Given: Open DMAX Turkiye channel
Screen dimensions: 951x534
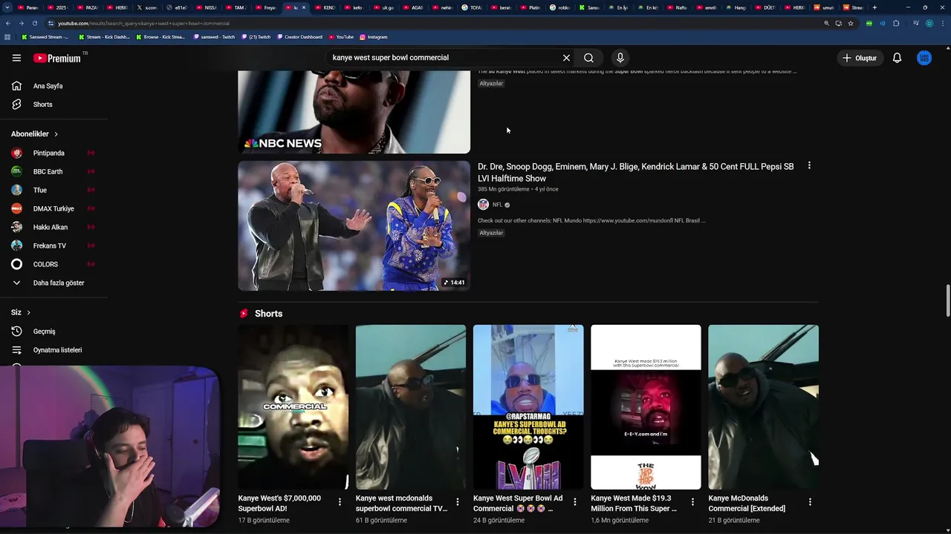Looking at the screenshot, I should click(52, 208).
